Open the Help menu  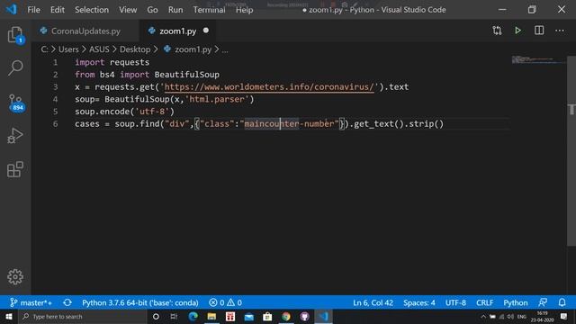click(x=244, y=10)
